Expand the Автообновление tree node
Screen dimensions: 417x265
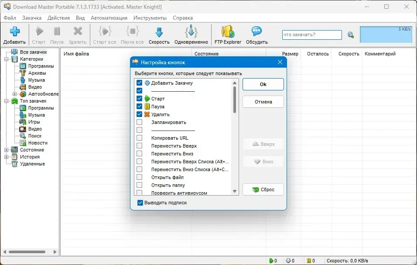pos(15,94)
